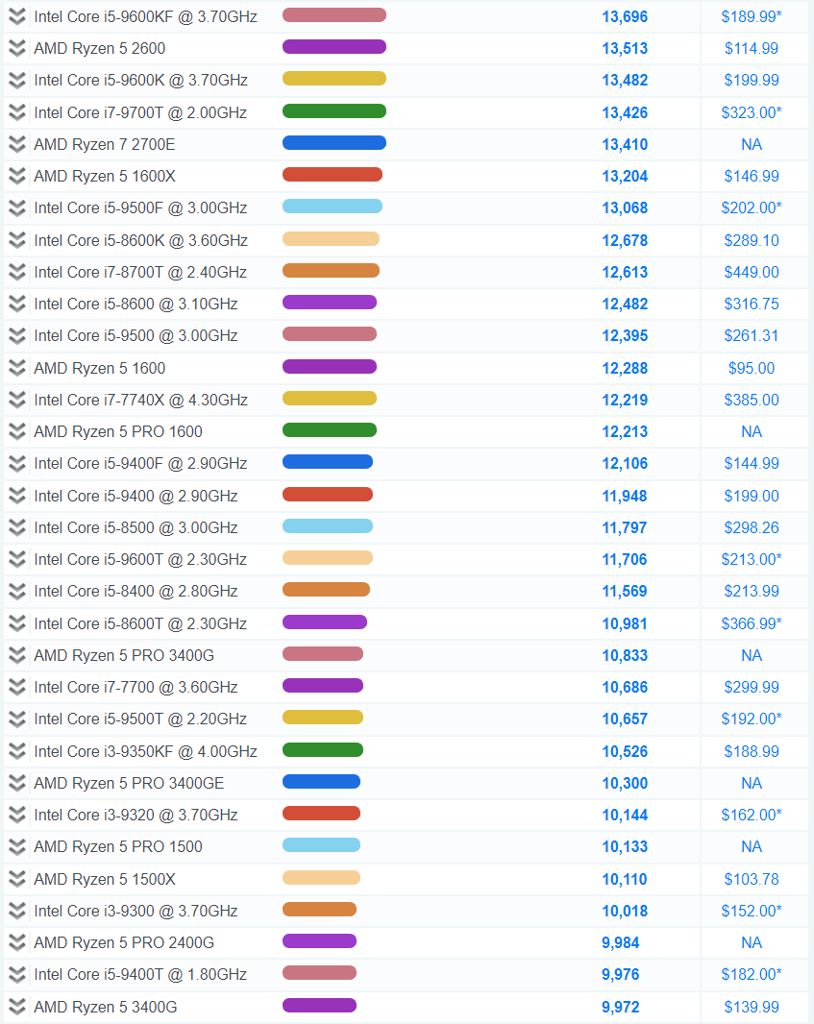The height and width of the screenshot is (1024, 814).
Task: Open Intel Core i5-8400 @ 2.80GHz link
Action: pos(136,591)
